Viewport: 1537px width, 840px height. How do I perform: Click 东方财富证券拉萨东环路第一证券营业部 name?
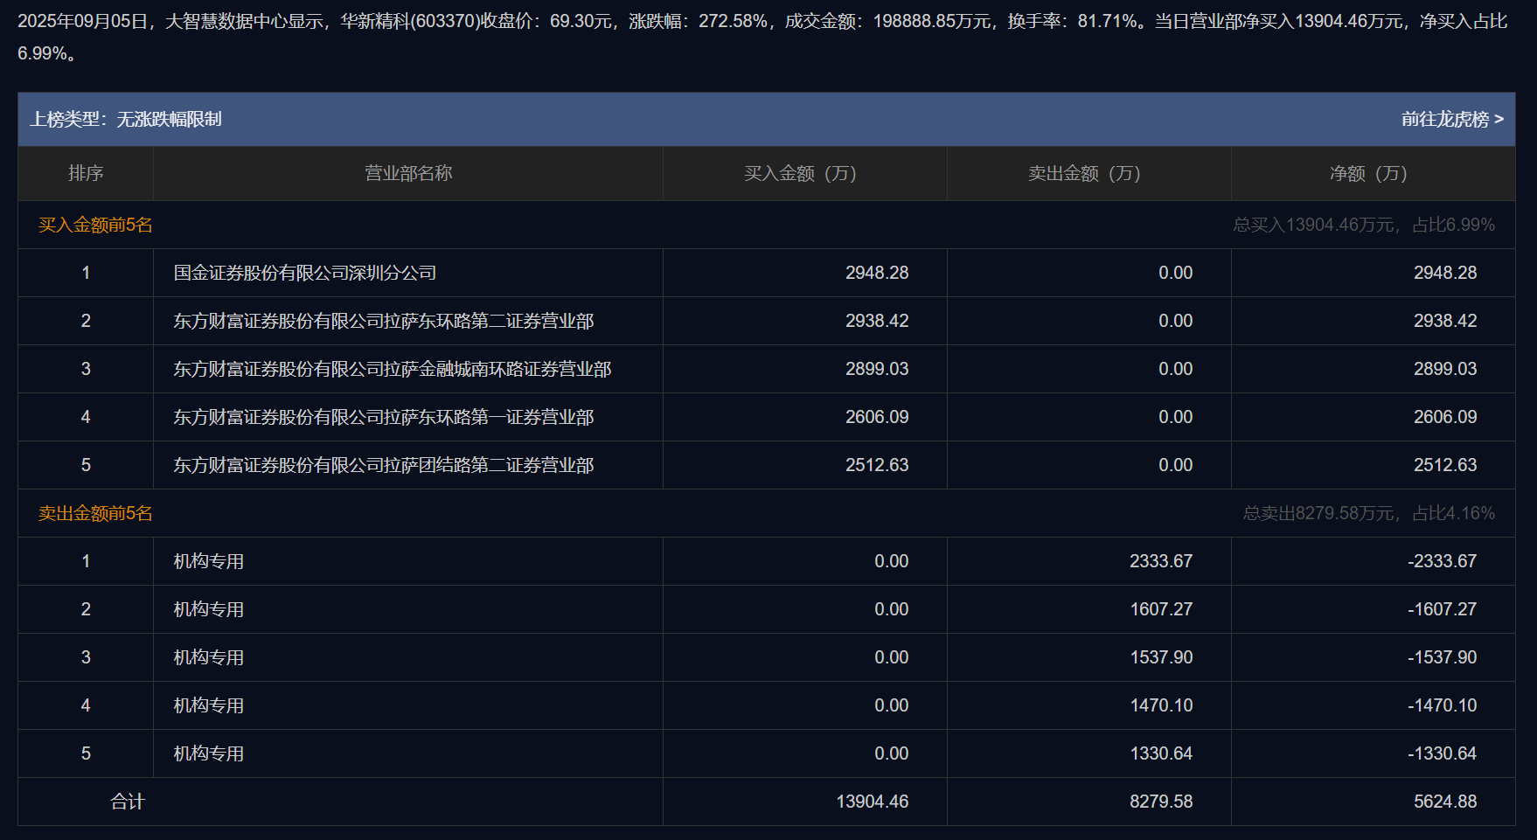point(384,417)
